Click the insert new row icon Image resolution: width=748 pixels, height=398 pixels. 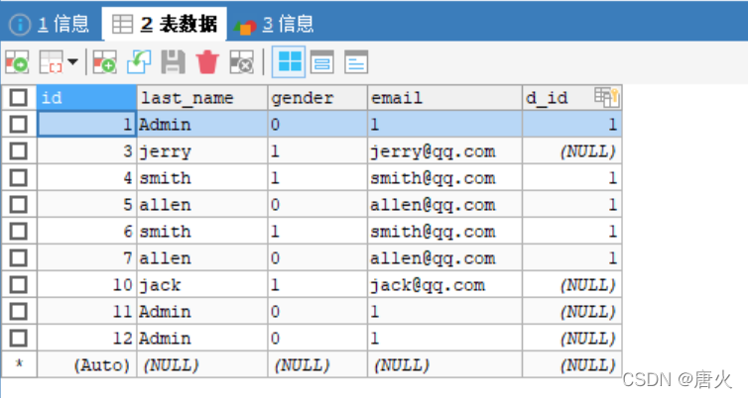[x=17, y=62]
